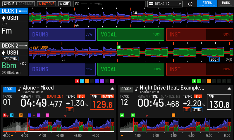Switch to MODS tab

tap(226, 3)
